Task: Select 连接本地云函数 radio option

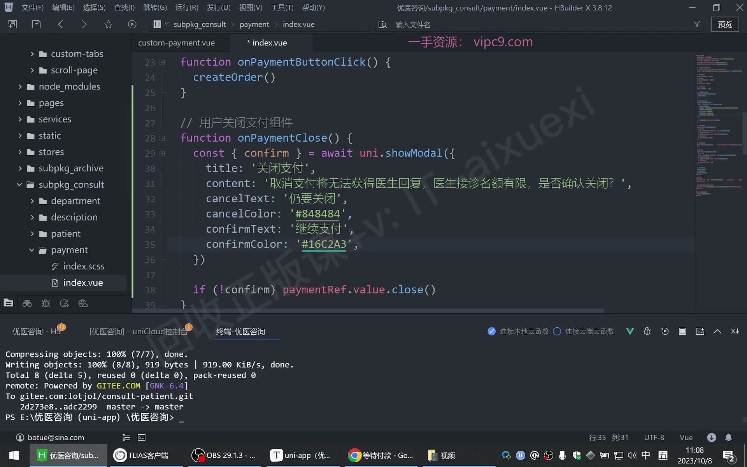Action: click(492, 331)
